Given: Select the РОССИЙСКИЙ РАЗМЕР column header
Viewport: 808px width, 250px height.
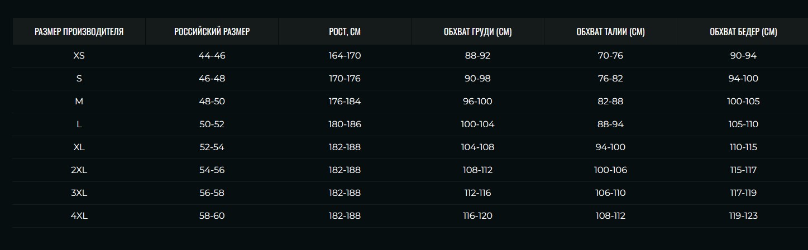Looking at the screenshot, I should pos(212,32).
